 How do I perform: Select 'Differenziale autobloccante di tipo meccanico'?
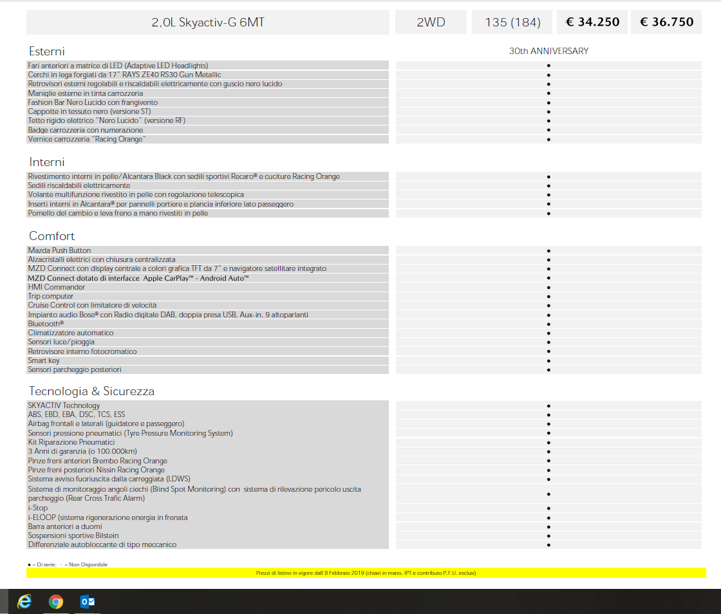pyautogui.click(x=207, y=545)
